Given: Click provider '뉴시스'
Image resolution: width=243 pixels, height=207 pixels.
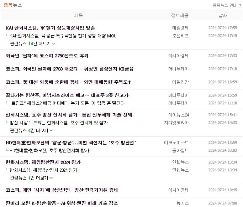Looking at the screenshot, I should [183, 203].
